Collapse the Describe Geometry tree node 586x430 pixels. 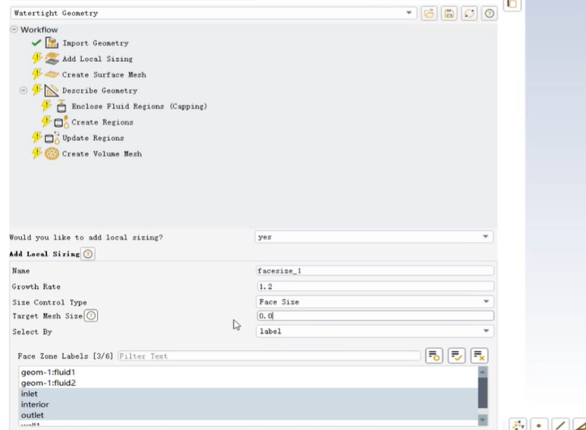tap(24, 91)
